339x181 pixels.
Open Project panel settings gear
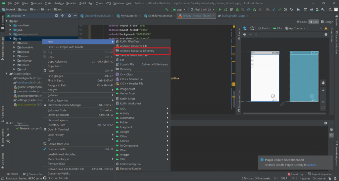[70, 16]
